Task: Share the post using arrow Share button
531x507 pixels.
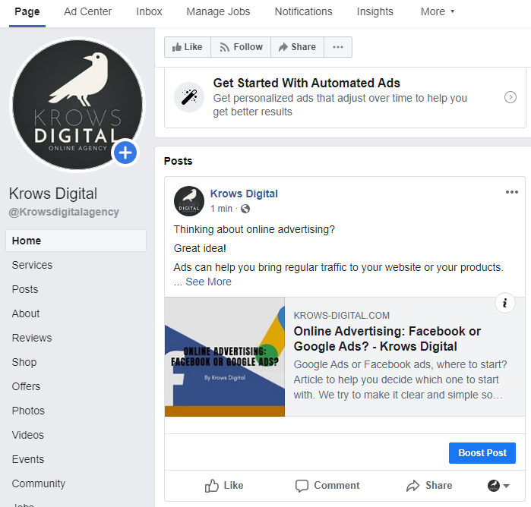Action: click(429, 485)
